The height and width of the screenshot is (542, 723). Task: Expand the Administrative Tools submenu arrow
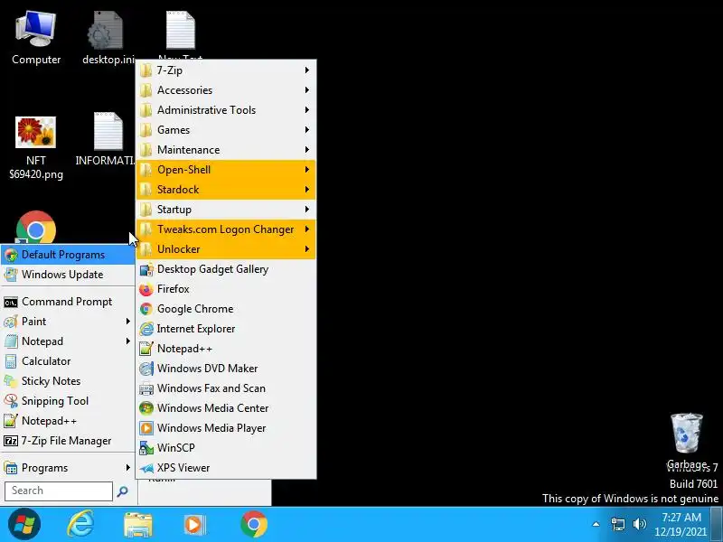(306, 109)
